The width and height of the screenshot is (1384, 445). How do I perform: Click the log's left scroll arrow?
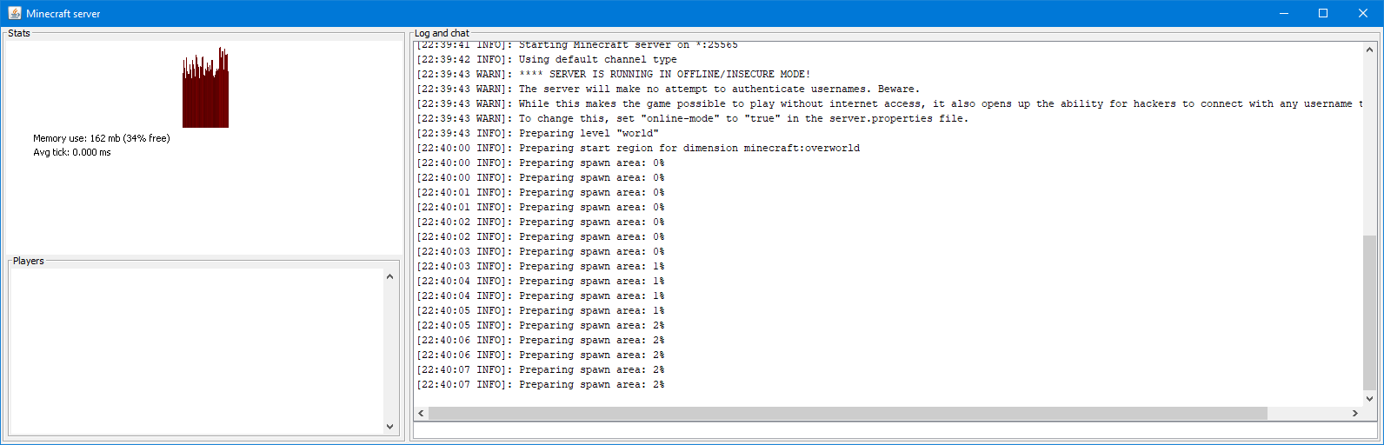coord(422,413)
